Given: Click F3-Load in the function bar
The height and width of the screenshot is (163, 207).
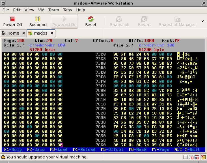Looking at the screenshot, I should [59, 149].
